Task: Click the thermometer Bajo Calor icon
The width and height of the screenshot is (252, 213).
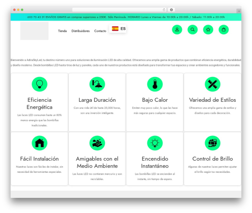Action: 155,84
